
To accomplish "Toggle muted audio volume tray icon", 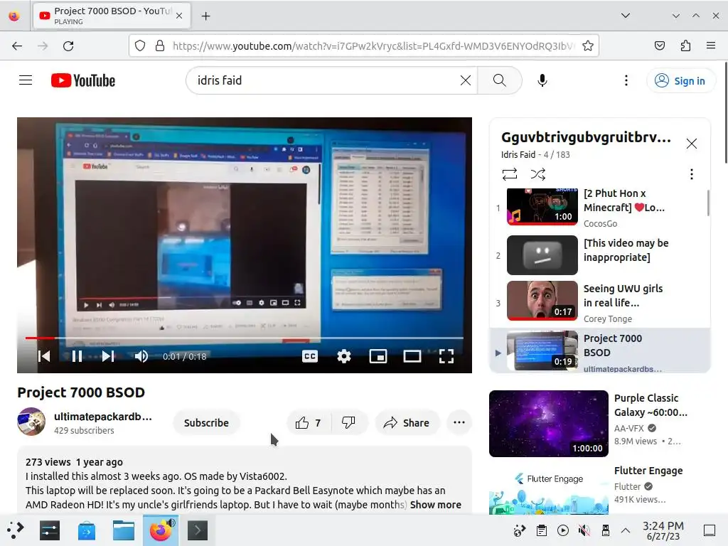I will click(584, 530).
